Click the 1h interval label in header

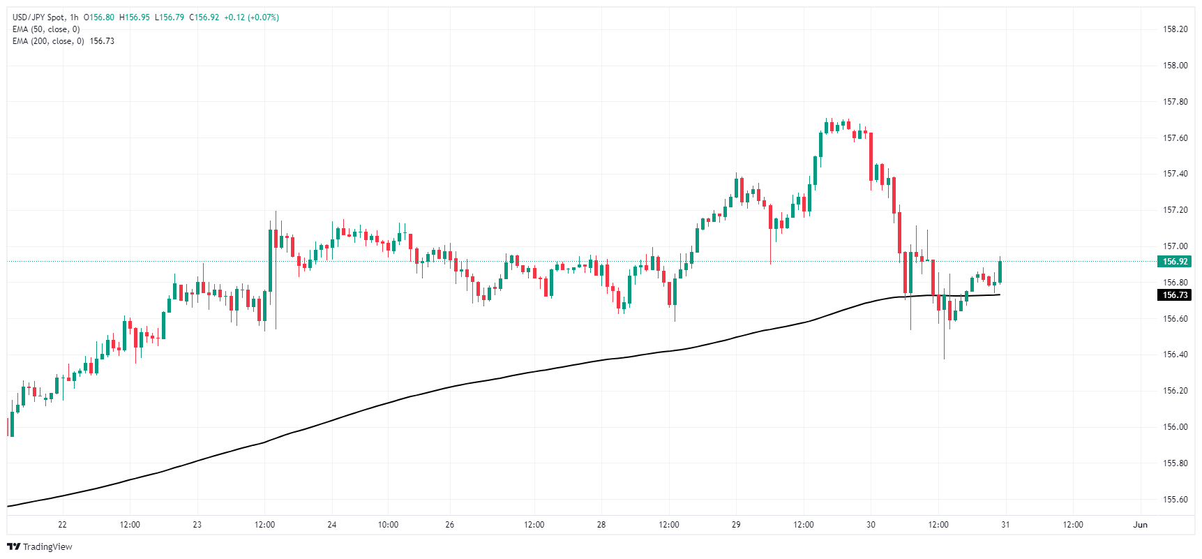tap(74, 17)
